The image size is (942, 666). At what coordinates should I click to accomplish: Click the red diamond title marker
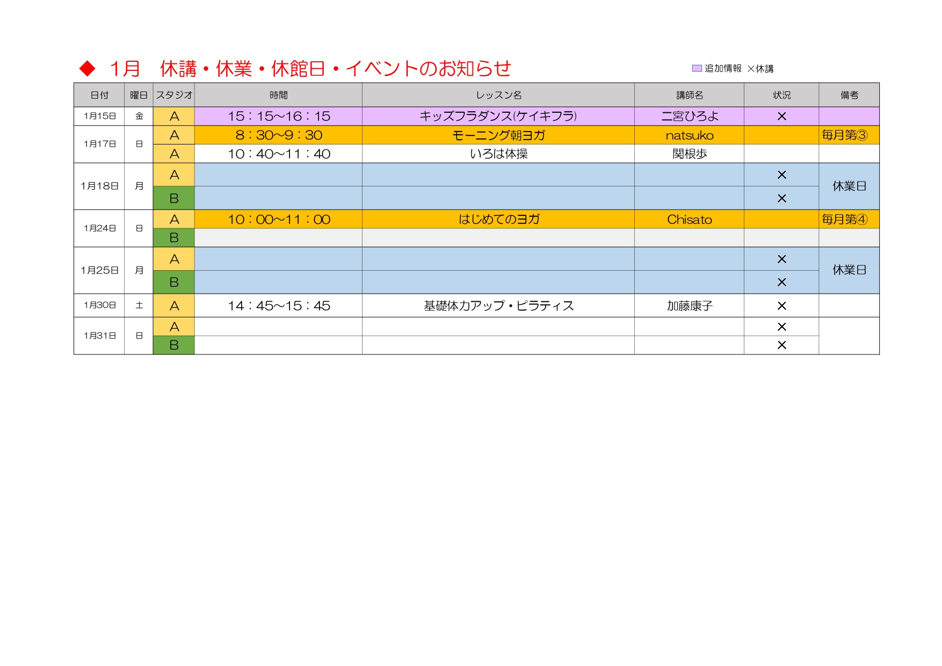87,68
